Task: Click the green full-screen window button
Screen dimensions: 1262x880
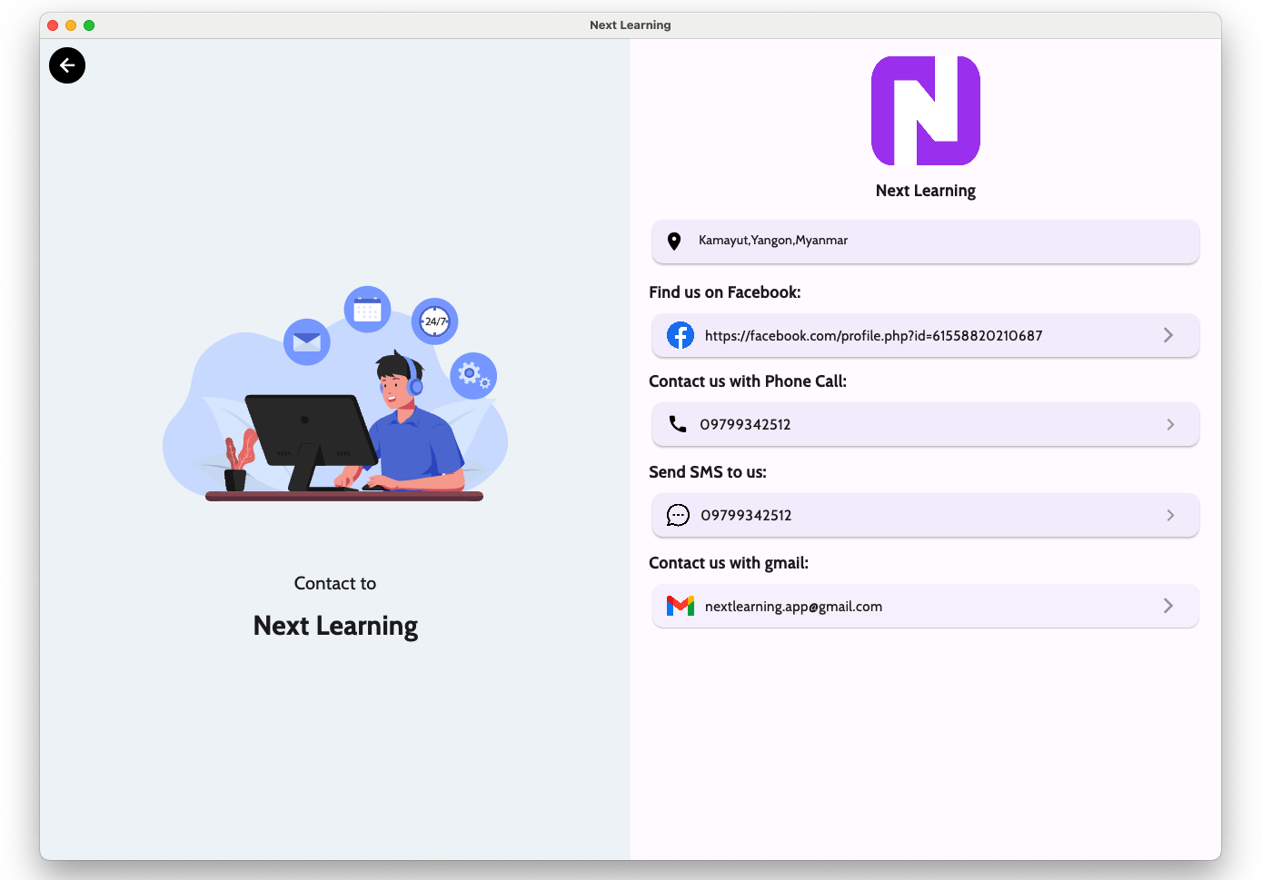Action: click(89, 25)
